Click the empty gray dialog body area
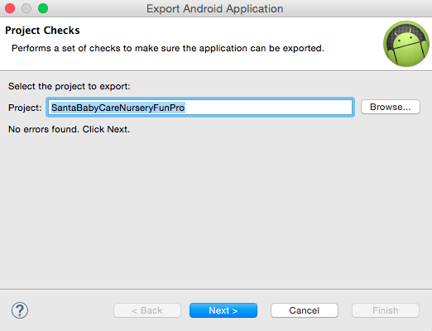 click(216, 209)
